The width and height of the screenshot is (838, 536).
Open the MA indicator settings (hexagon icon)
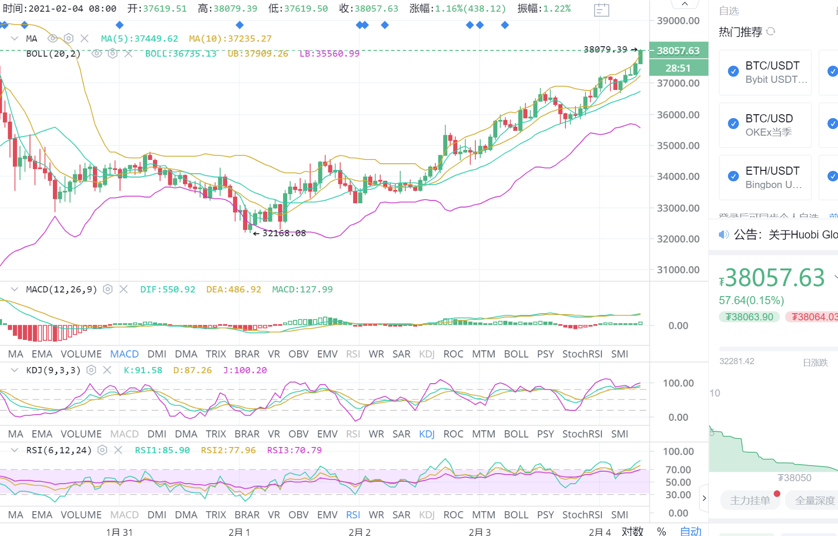coord(69,38)
